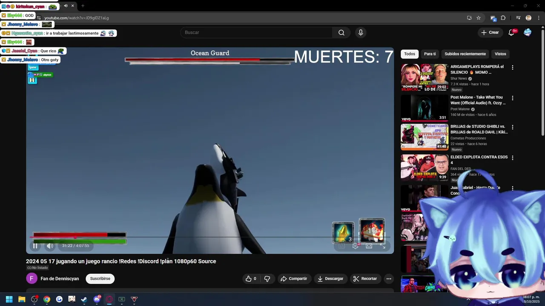Show hidden system tray icons chevron
545x306 pixels.
468,299
